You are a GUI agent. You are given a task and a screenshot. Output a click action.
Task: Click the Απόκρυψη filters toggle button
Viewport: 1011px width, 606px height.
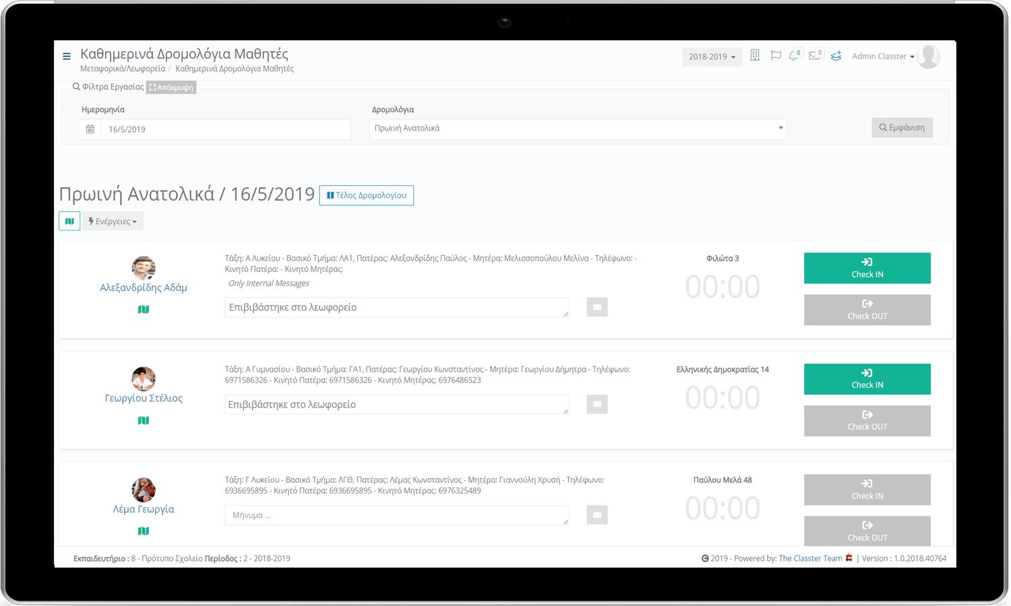171,88
